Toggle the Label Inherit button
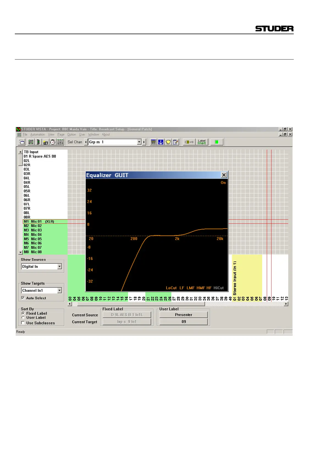Image resolution: width=327 pixels, height=464 pixels. (202, 142)
